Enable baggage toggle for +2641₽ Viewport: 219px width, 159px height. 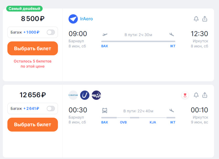pyautogui.click(x=51, y=109)
